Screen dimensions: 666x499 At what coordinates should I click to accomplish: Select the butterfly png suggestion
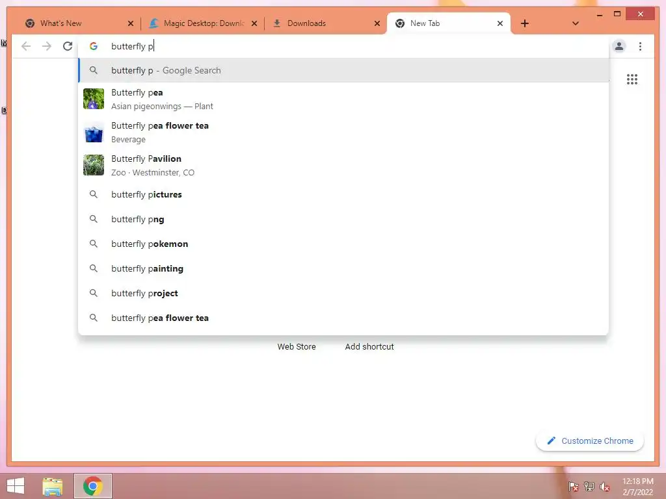coord(343,219)
